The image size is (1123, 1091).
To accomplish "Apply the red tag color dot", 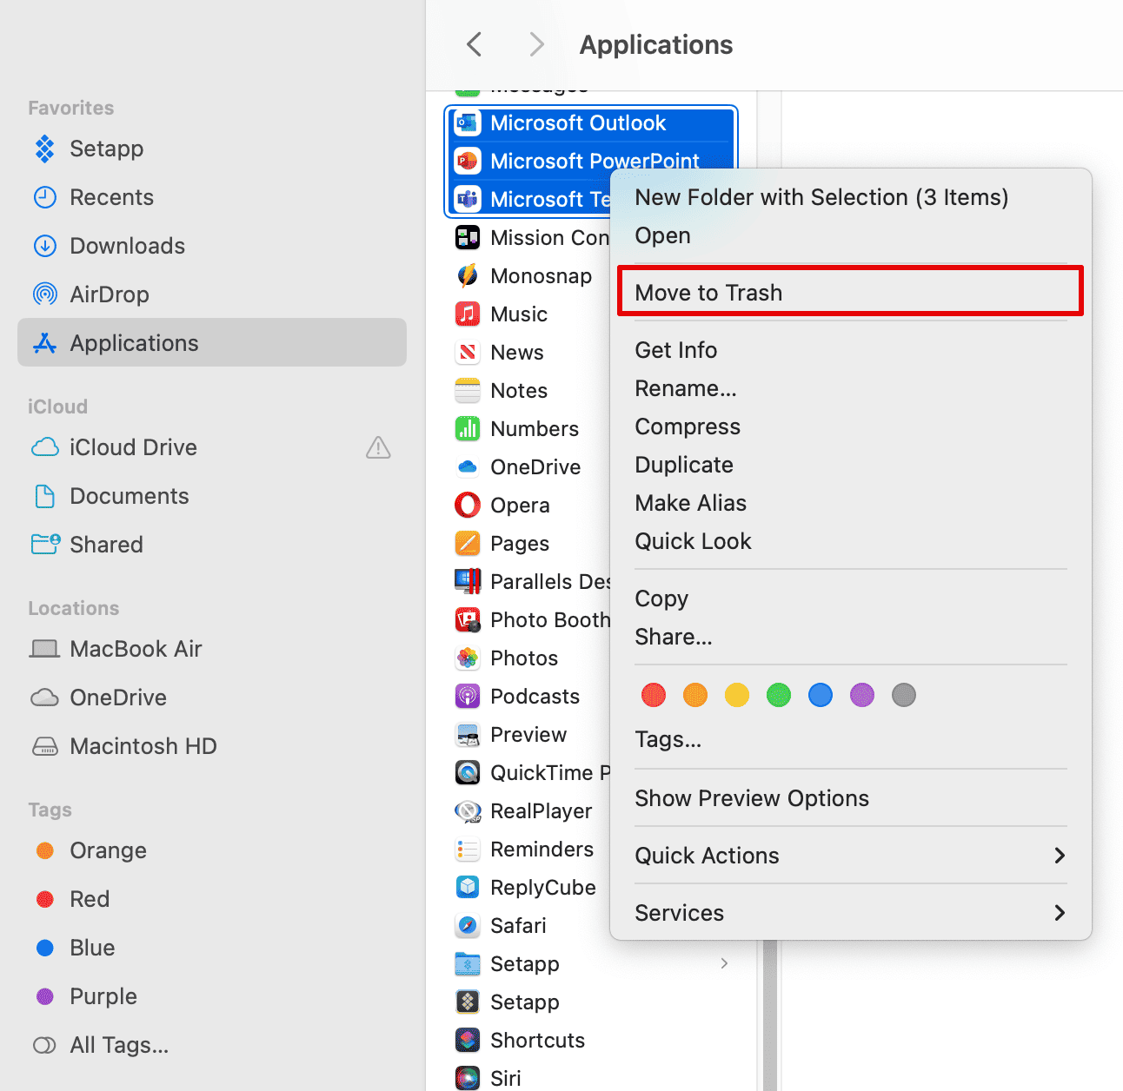I will 654,695.
